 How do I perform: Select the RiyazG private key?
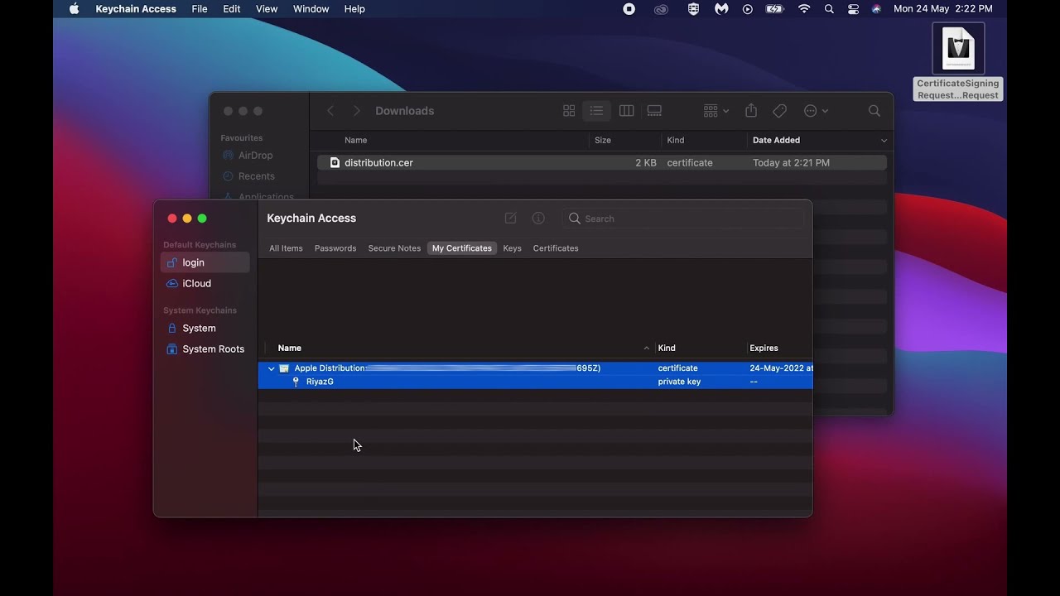point(535,382)
